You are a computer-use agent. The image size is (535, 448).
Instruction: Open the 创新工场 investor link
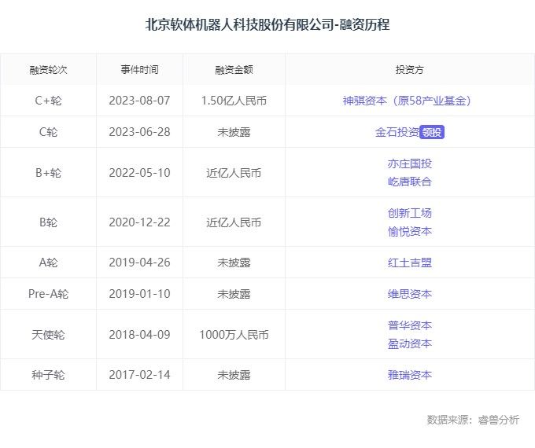point(409,213)
